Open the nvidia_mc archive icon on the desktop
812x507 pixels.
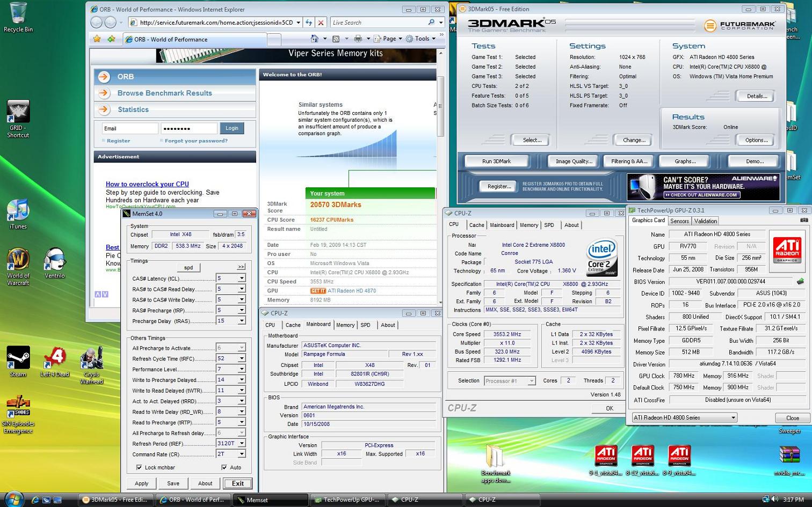789,460
